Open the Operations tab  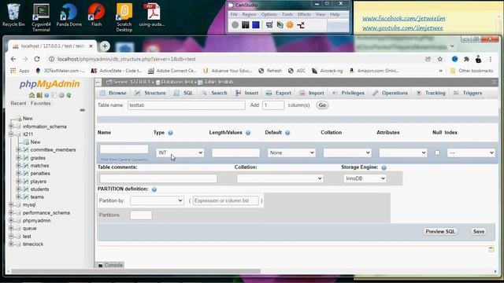pyautogui.click(x=391, y=93)
